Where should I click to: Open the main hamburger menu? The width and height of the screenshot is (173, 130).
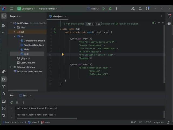pyautogui.click(x=12, y=8)
